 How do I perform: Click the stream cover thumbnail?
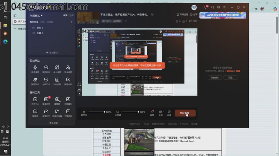tap(88, 18)
